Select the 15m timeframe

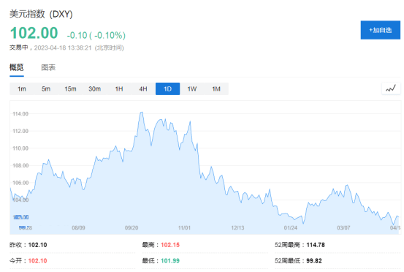coord(70,89)
